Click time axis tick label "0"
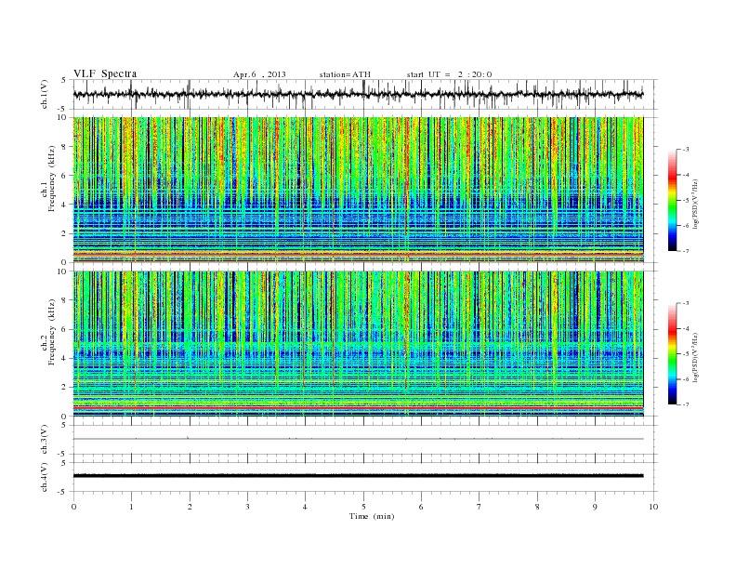 [73, 507]
